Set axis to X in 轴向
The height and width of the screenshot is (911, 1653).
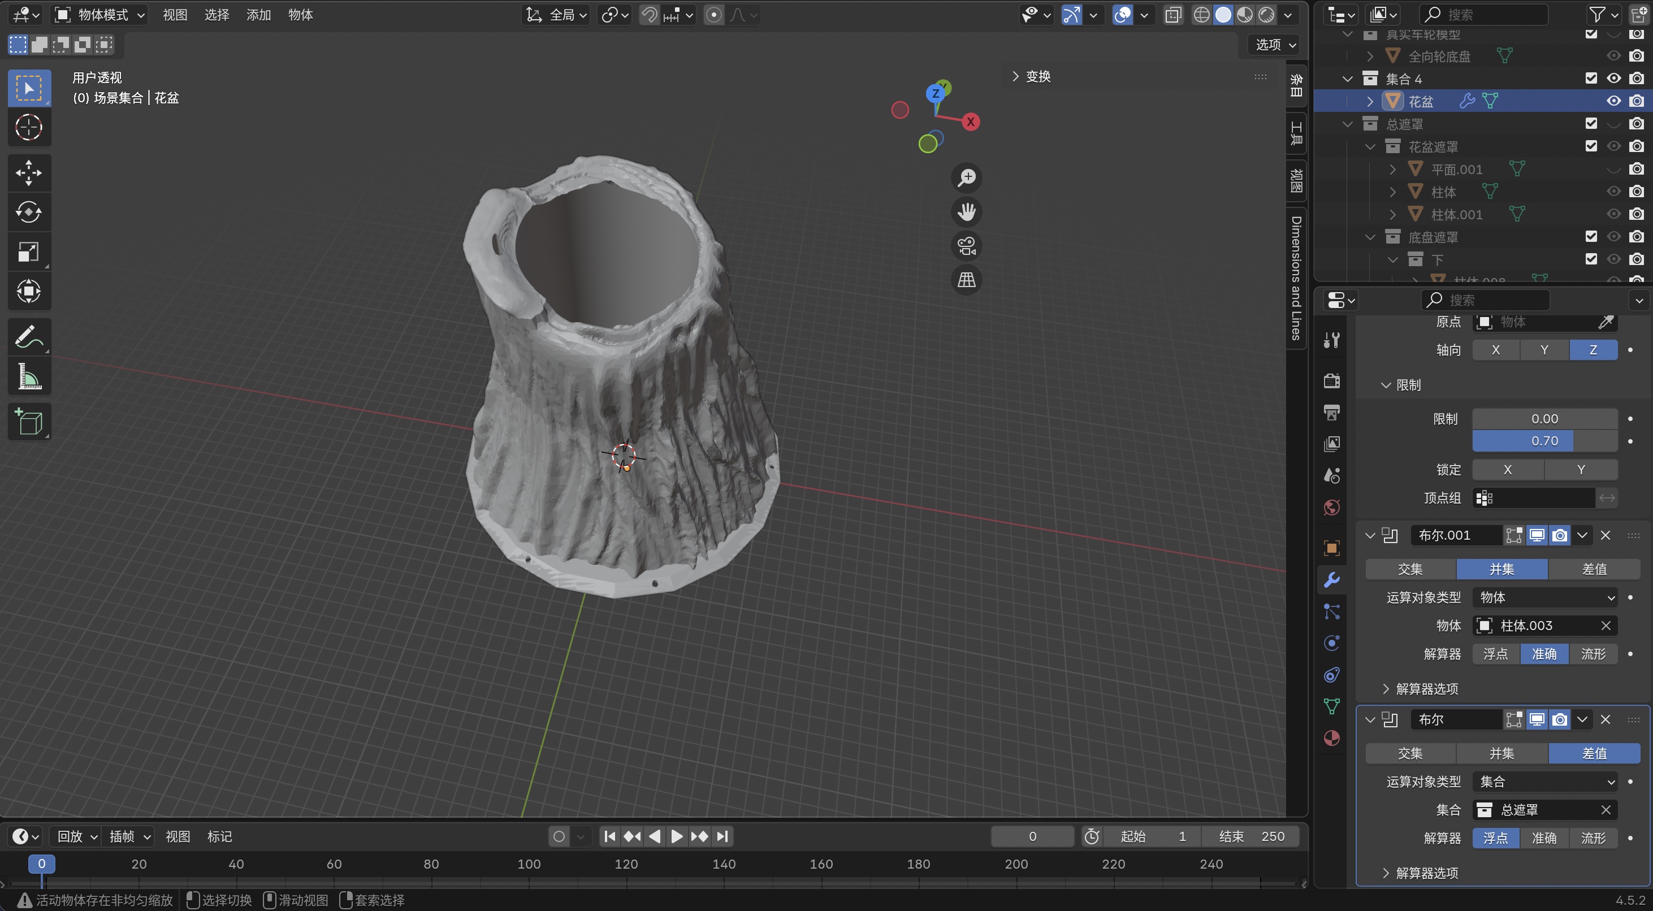coord(1496,350)
